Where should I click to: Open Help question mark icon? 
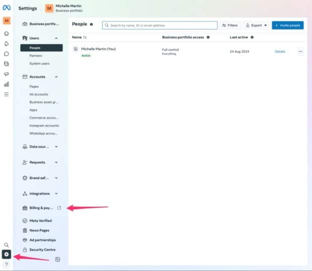coord(7,264)
